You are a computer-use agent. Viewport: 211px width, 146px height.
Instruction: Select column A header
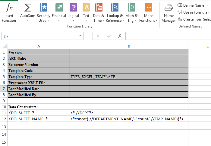pyautogui.click(x=39, y=46)
